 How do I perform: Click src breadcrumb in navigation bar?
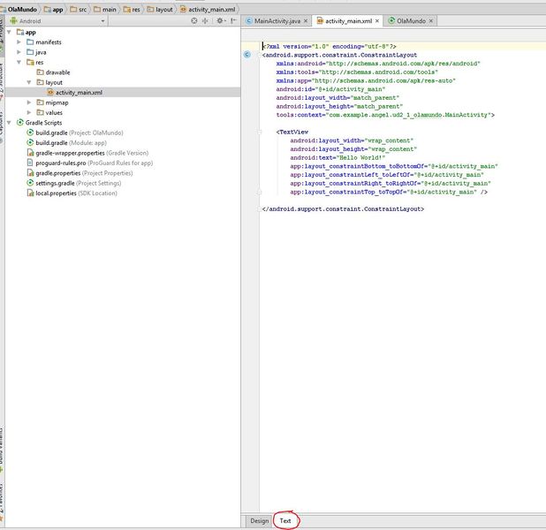[79, 10]
